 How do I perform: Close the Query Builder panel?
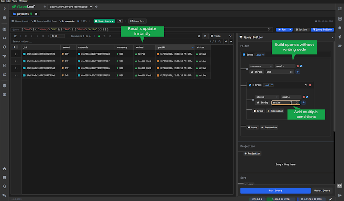click(332, 37)
